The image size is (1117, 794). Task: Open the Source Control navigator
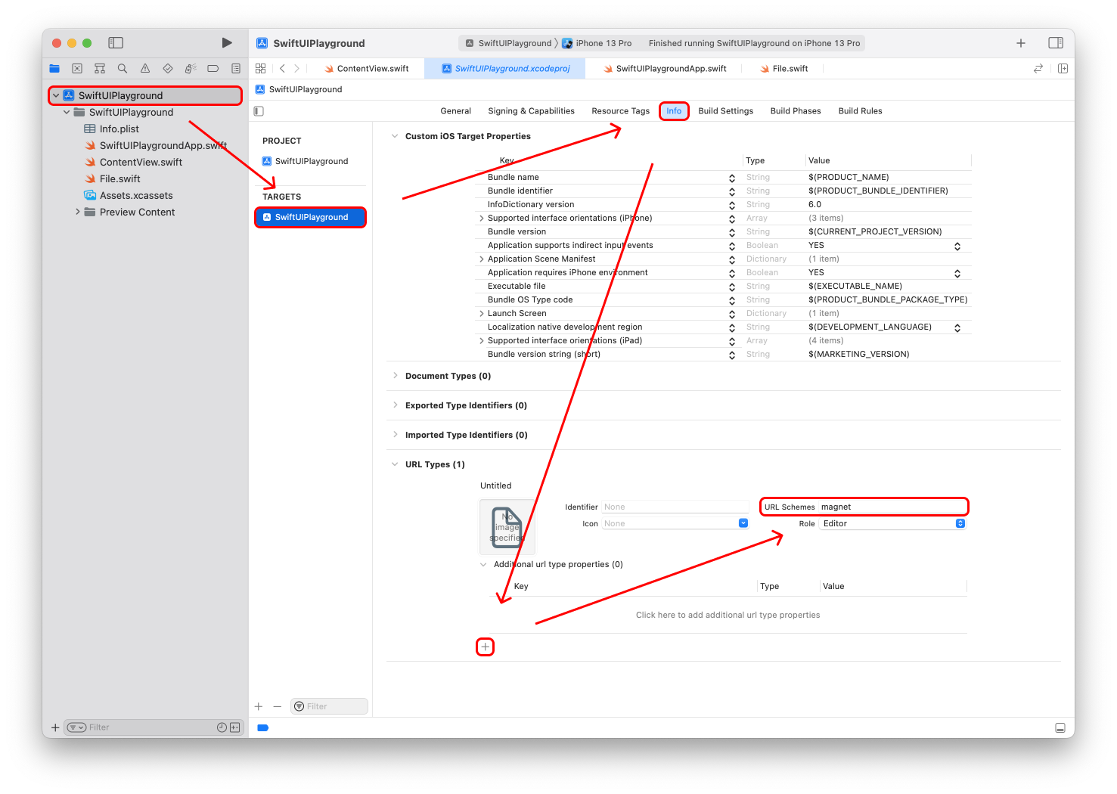click(77, 69)
